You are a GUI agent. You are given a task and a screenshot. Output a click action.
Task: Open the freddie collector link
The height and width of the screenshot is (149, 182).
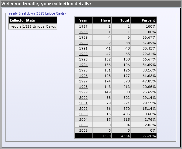15,26
